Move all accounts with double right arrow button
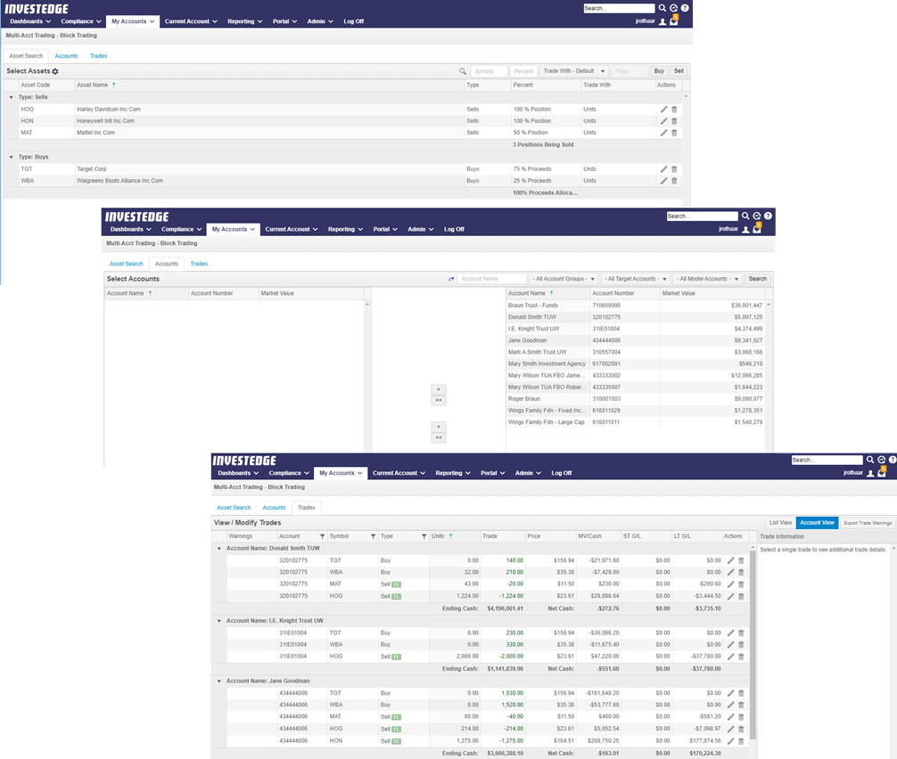897x759 pixels. 438,400
